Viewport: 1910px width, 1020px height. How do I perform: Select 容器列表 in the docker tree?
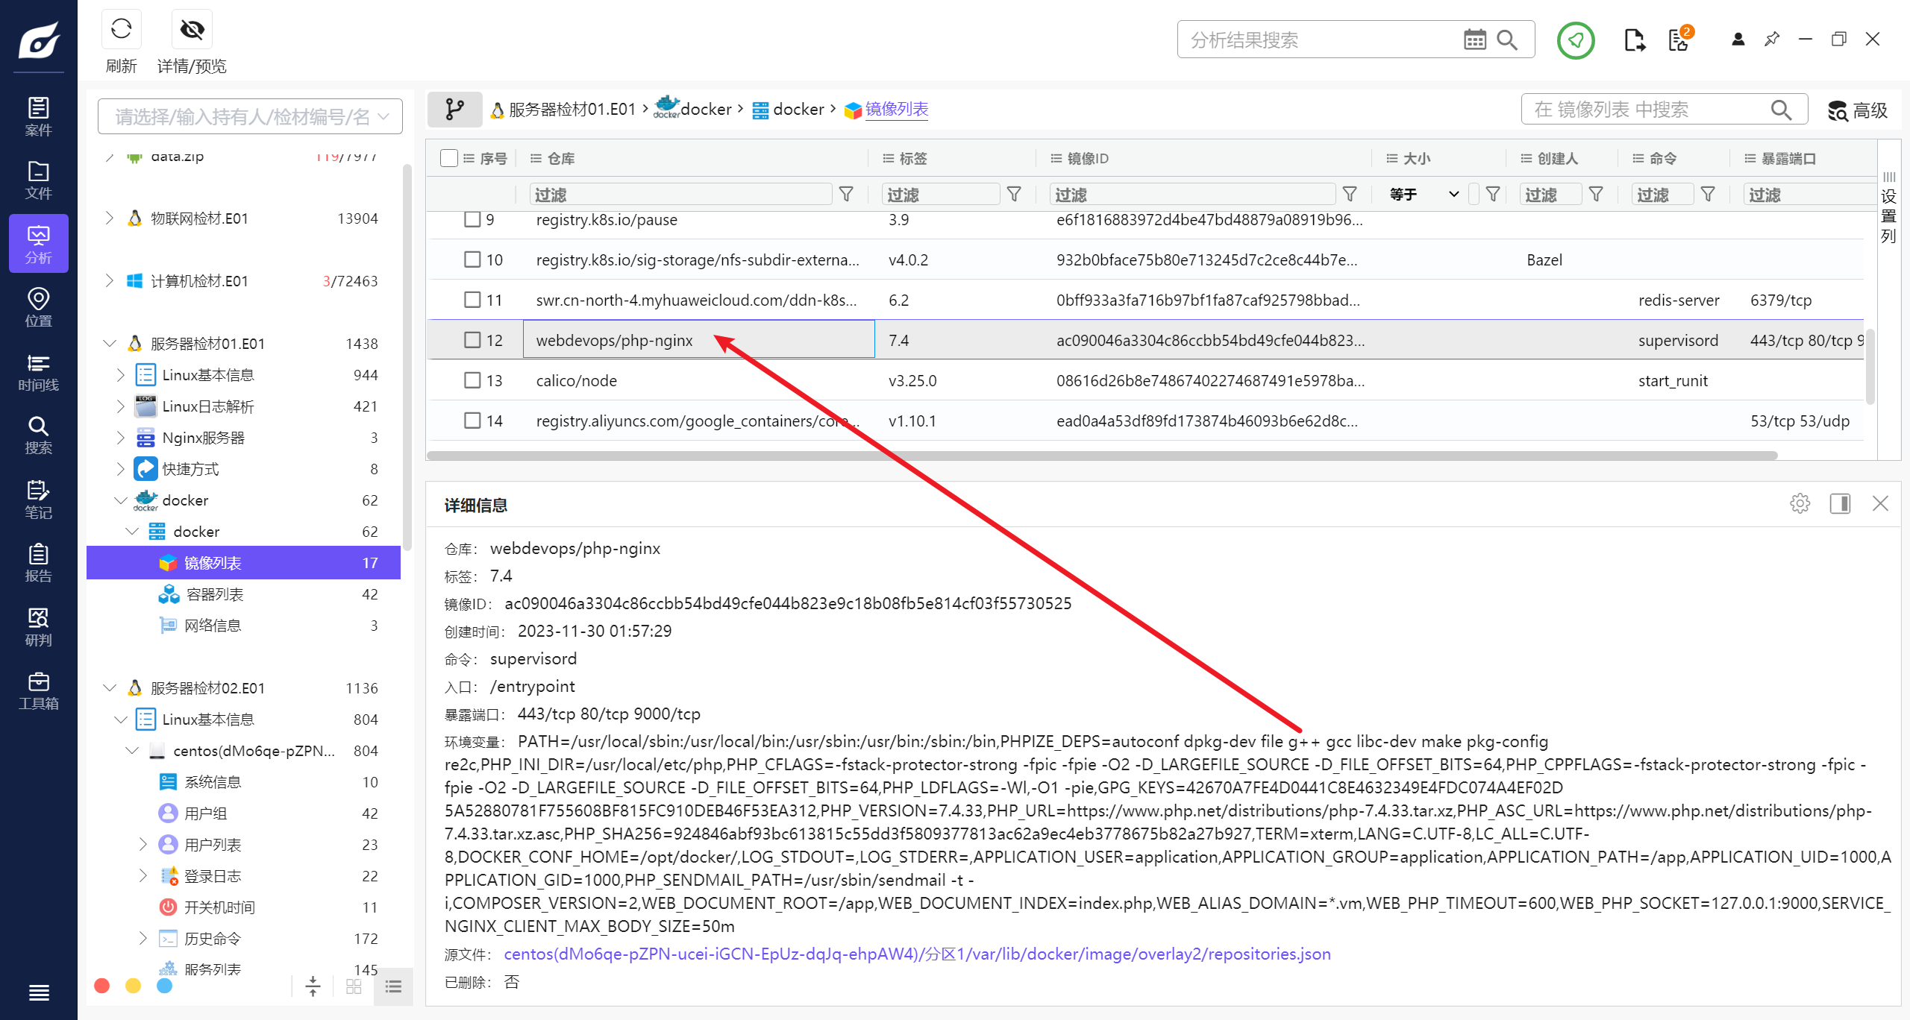tap(214, 594)
